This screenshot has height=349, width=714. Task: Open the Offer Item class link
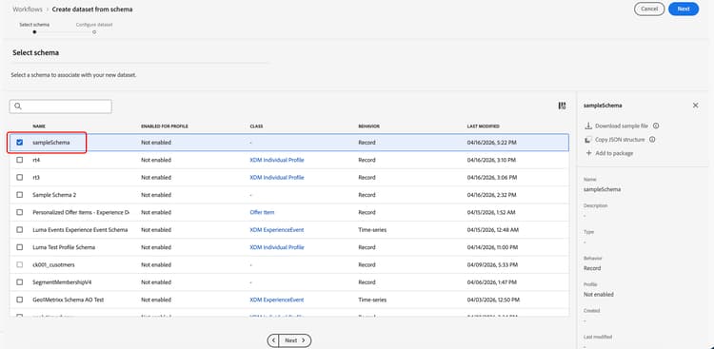click(x=262, y=212)
